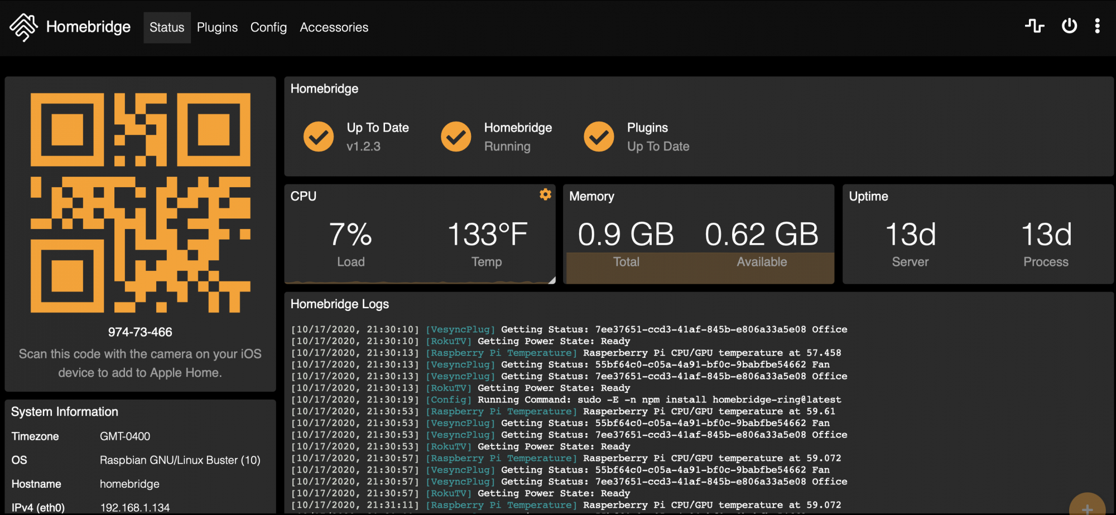Click the scan instructions text under the QR code
The height and width of the screenshot is (515, 1116).
pyautogui.click(x=140, y=363)
